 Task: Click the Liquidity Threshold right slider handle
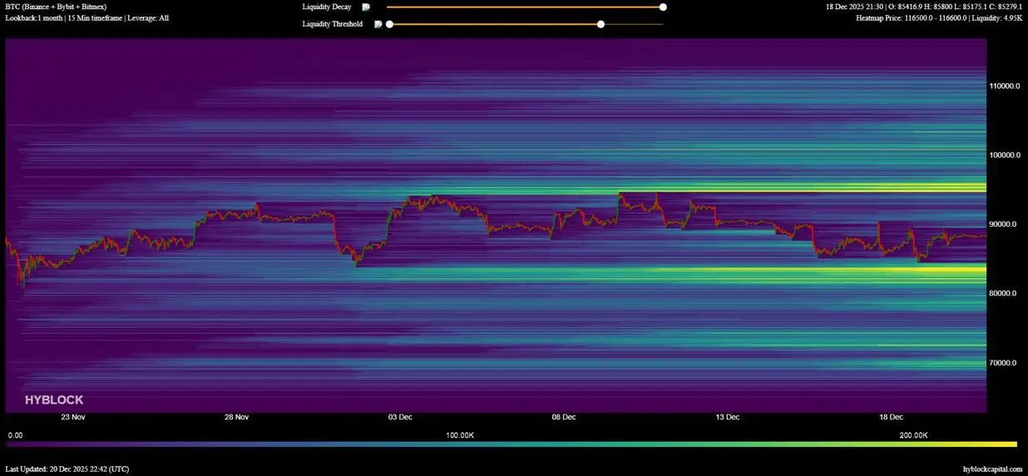tap(600, 24)
